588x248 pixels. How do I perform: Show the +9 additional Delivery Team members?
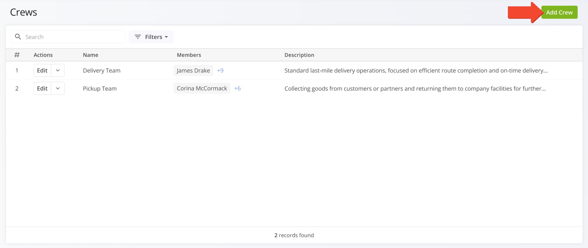[220, 70]
